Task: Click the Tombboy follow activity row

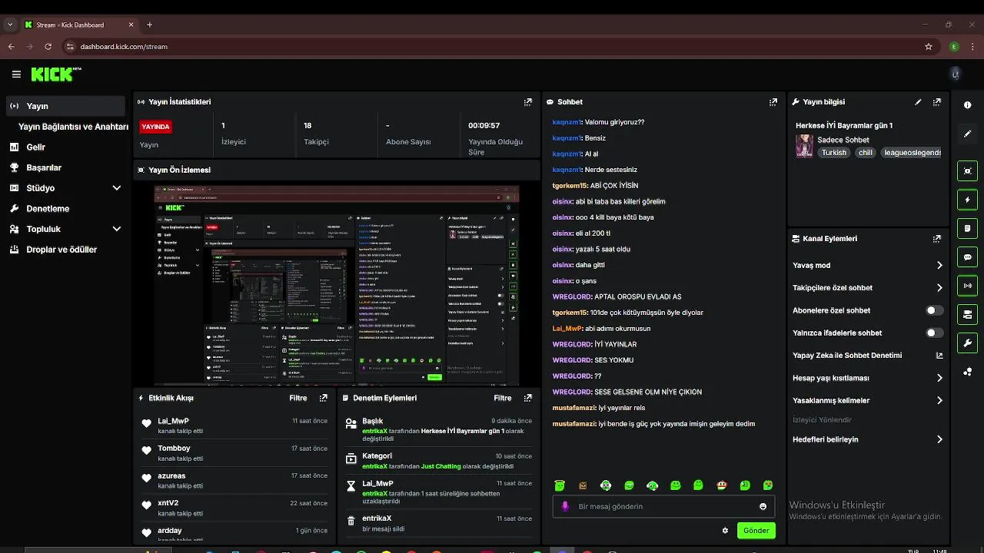Action: click(234, 453)
